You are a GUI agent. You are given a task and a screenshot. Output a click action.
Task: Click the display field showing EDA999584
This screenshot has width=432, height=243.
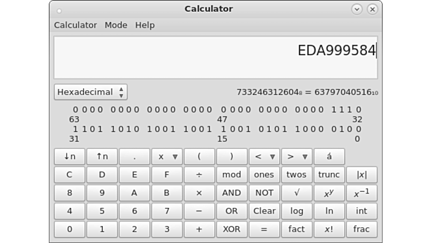[215, 57]
